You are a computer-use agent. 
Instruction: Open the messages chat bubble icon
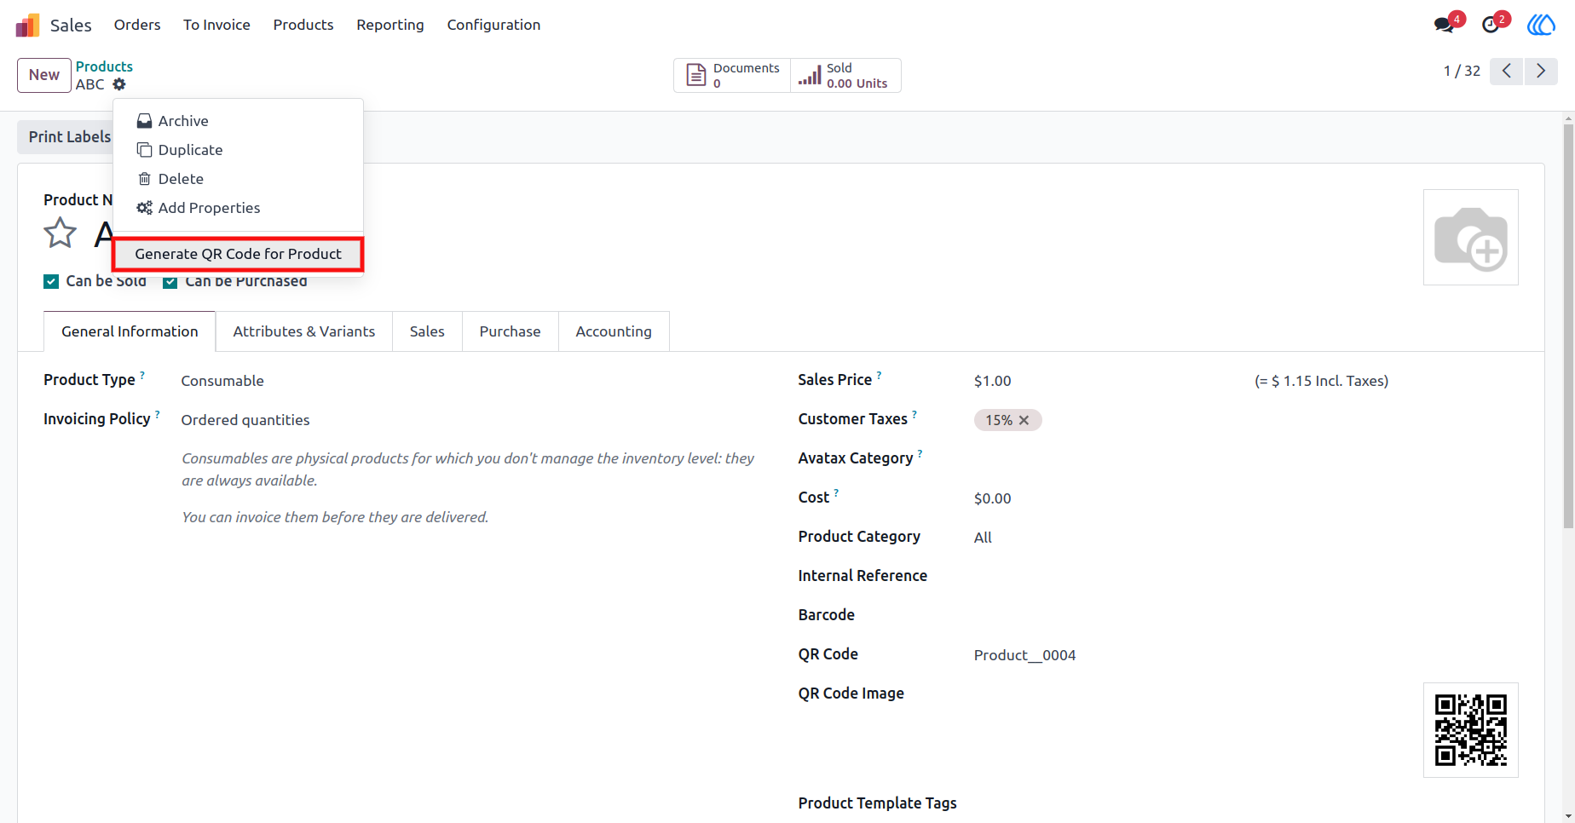(x=1445, y=25)
